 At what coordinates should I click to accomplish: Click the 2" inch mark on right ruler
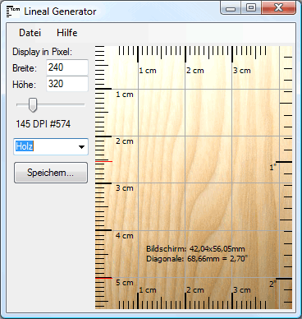(x=272, y=284)
